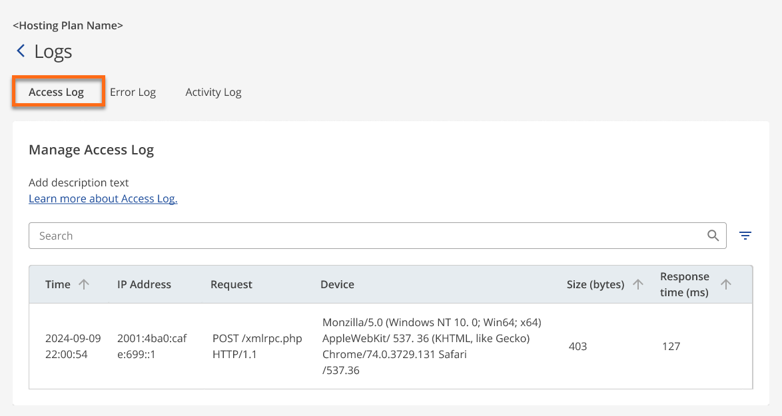Image resolution: width=782 pixels, height=416 pixels.
Task: Open the filter options icon
Action: (x=745, y=236)
